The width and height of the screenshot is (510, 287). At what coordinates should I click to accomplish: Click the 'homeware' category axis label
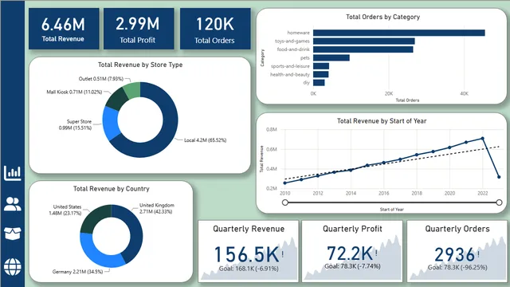[298, 33]
